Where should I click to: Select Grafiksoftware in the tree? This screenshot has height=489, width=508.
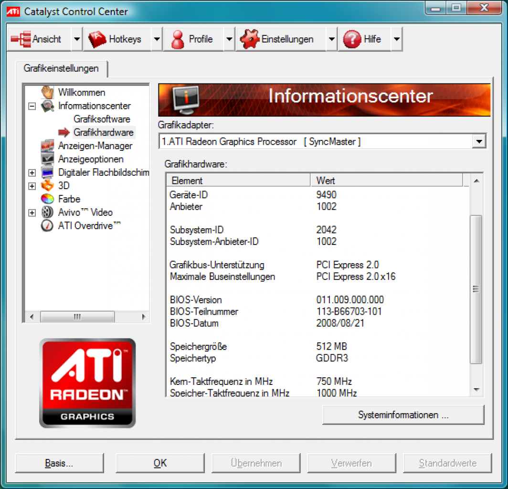[x=102, y=119]
